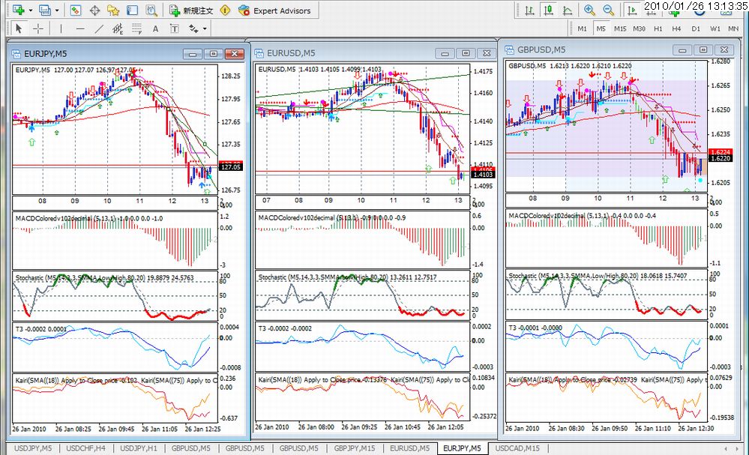Select the crosshair tool

coord(37,28)
